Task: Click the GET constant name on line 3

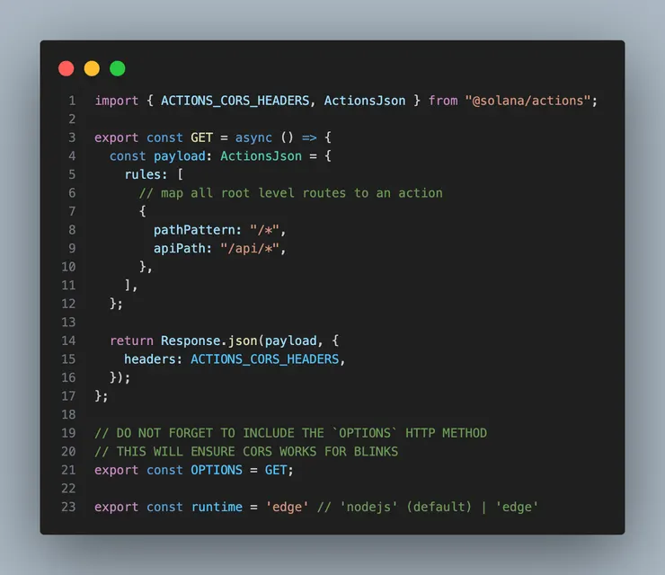Action: point(201,137)
